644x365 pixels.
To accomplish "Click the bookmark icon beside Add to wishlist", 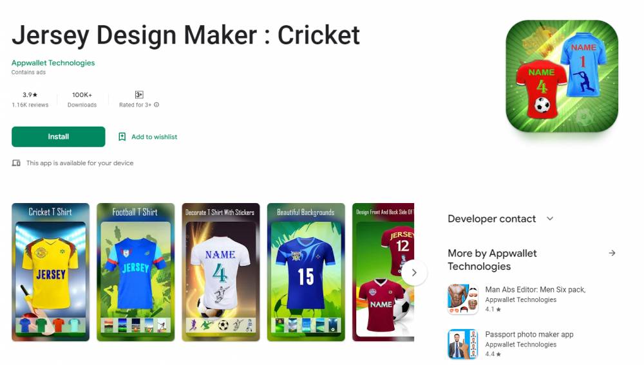I will tap(122, 137).
